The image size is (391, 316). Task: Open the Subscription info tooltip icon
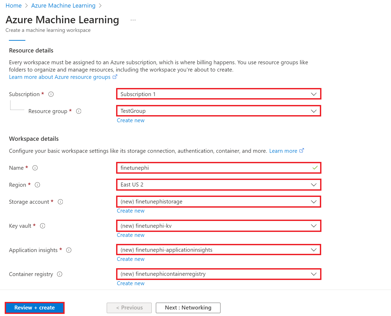(x=51, y=94)
